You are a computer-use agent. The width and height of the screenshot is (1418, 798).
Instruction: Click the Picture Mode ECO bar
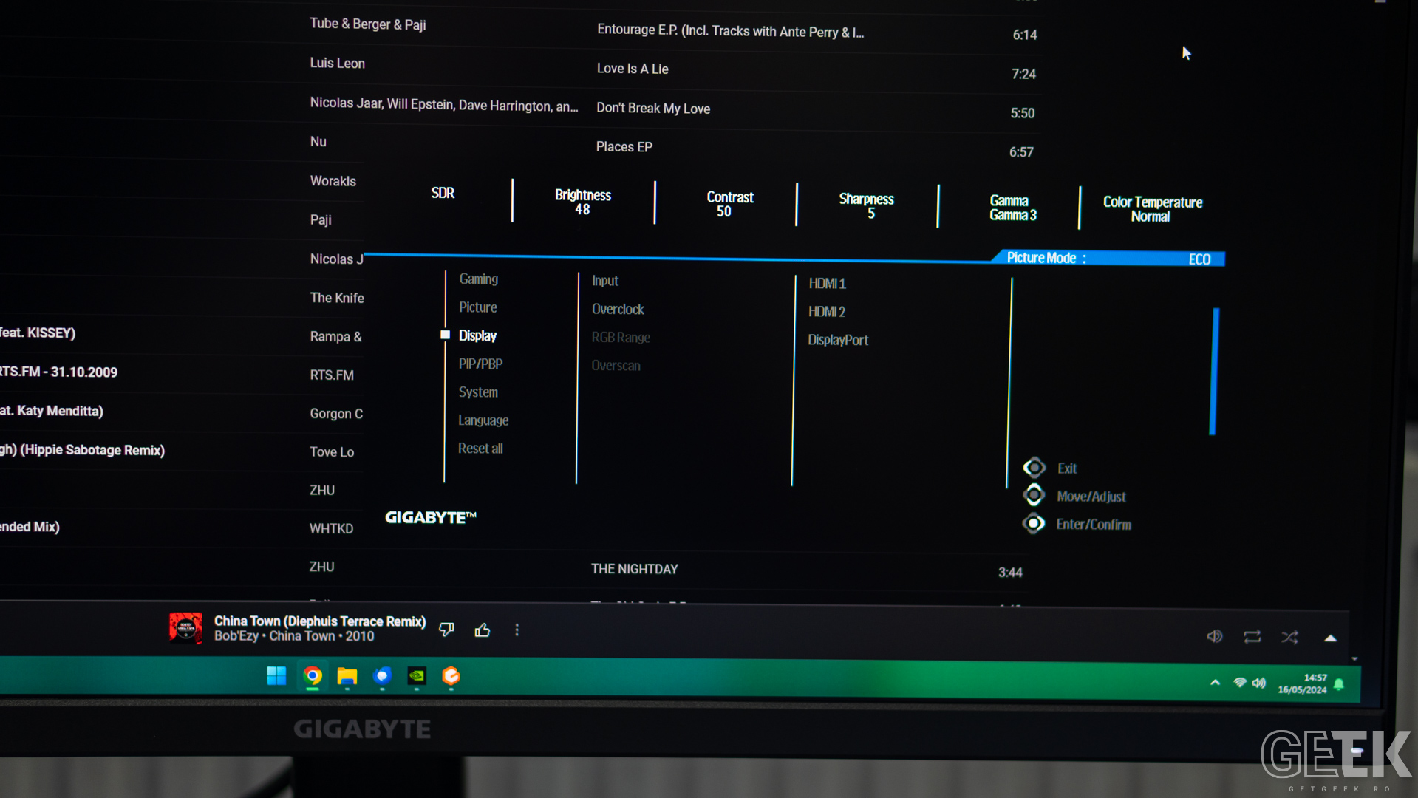pyautogui.click(x=1108, y=258)
